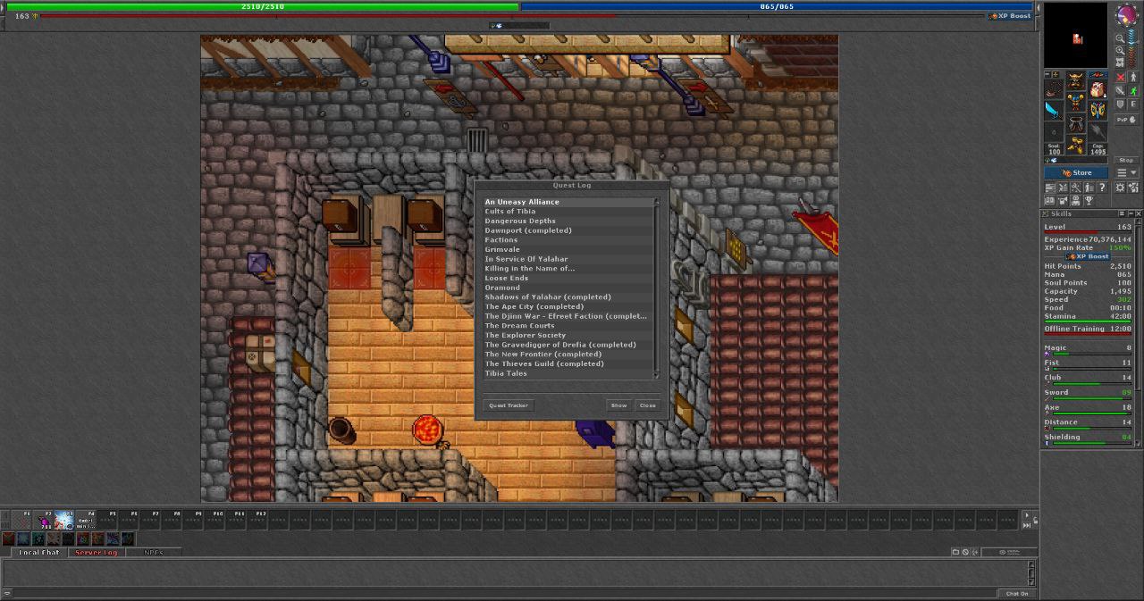Click the blue sword weapon slot

click(1054, 111)
